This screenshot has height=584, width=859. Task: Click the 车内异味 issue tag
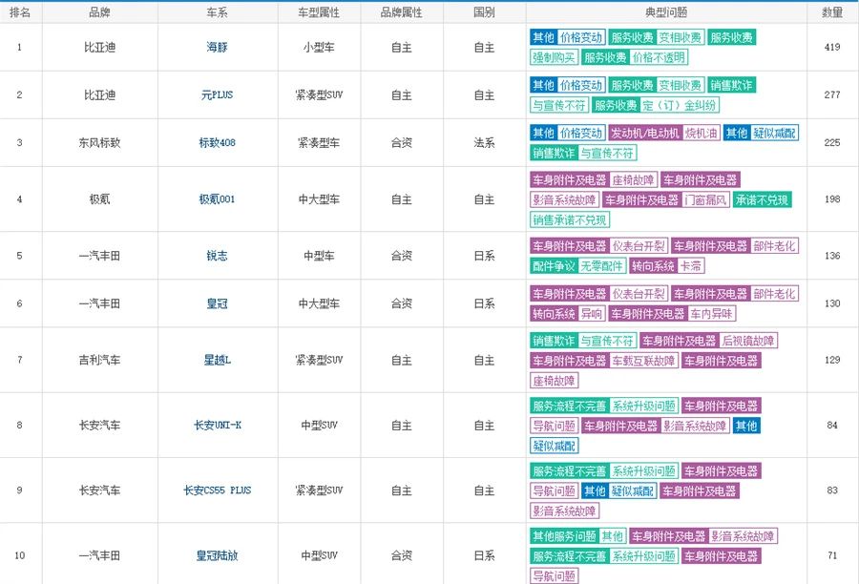tap(712, 313)
